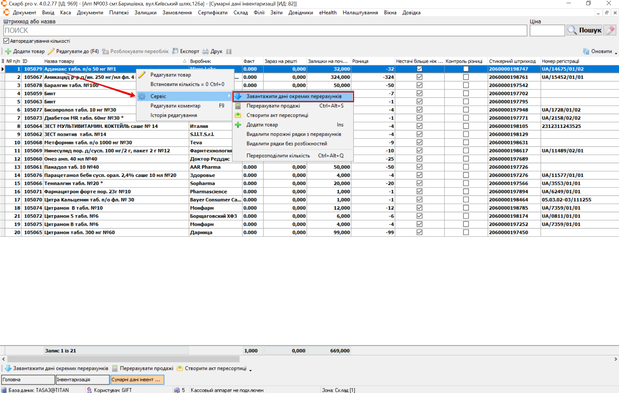Click the Штрихкод або назва search field

point(265,30)
